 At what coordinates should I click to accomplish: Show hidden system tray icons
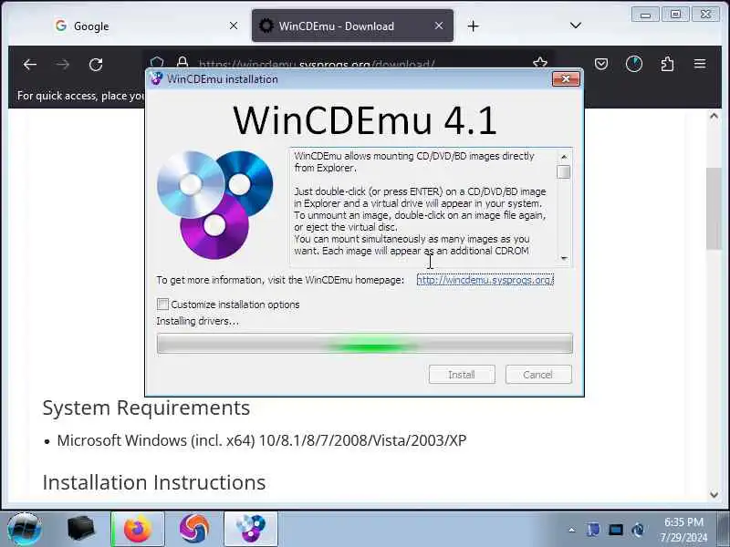click(x=572, y=530)
